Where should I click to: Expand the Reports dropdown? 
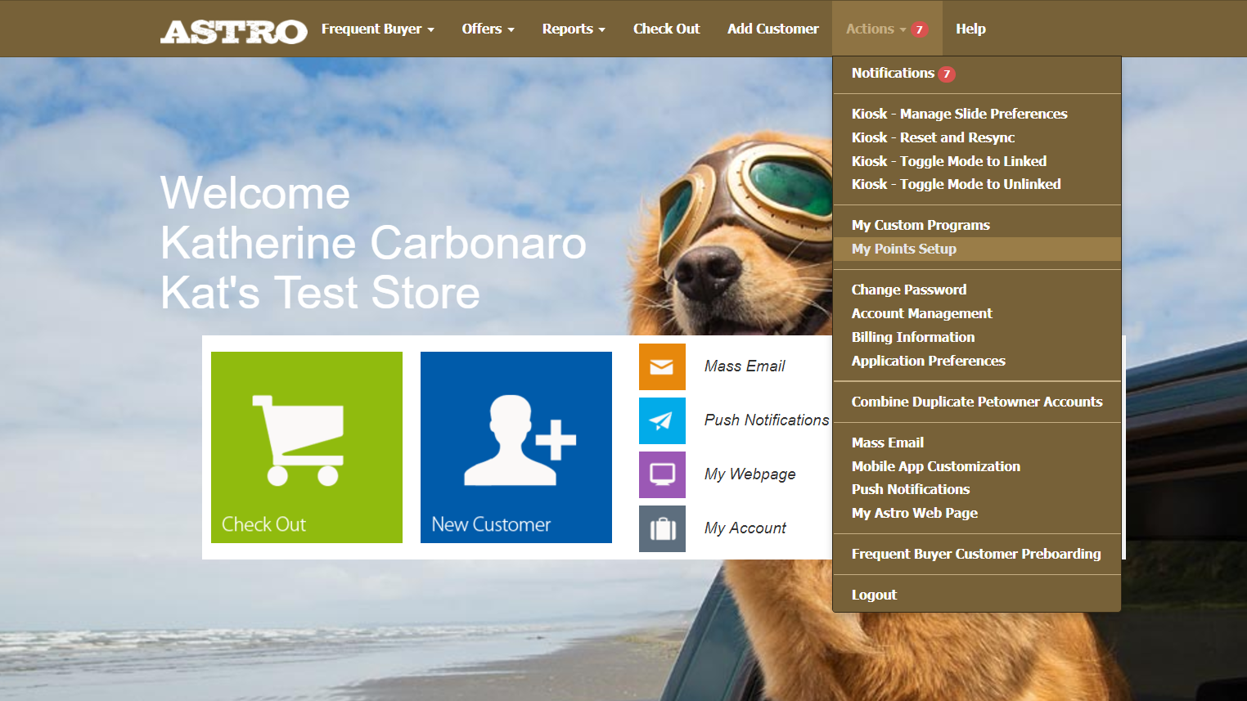pyautogui.click(x=574, y=29)
